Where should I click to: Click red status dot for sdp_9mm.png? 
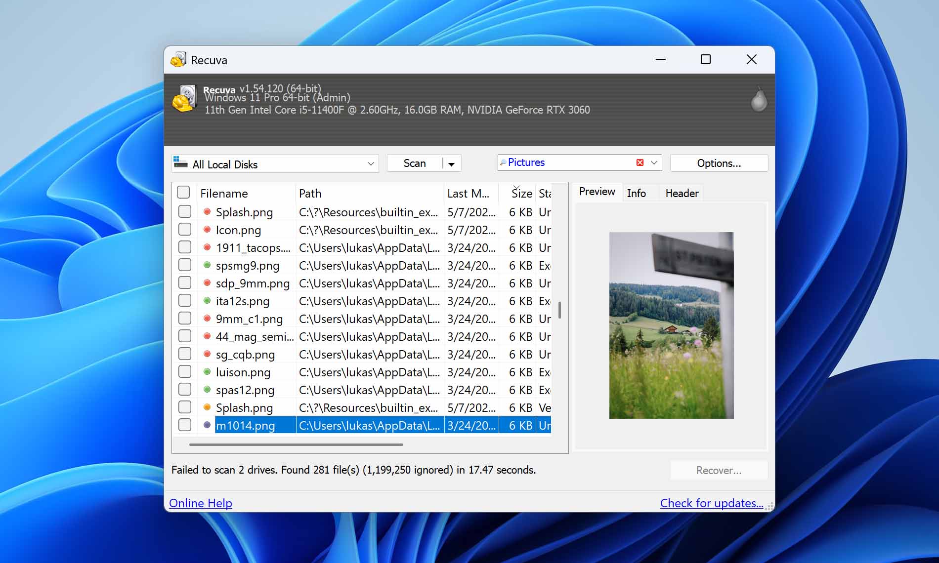point(207,283)
